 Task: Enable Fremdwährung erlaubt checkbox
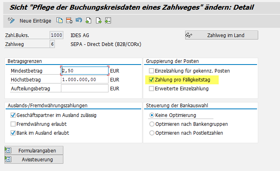[13, 124]
